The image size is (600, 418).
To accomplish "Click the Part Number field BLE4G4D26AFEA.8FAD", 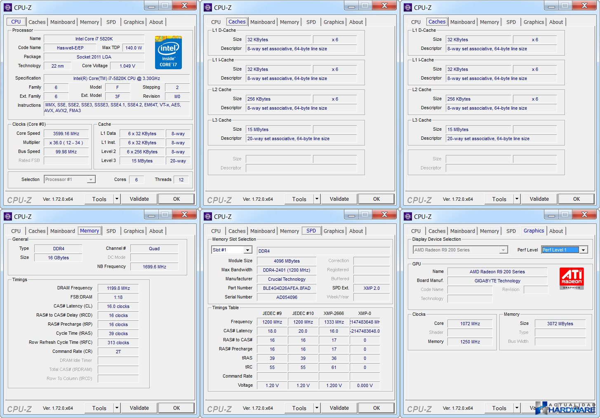I will [x=287, y=288].
